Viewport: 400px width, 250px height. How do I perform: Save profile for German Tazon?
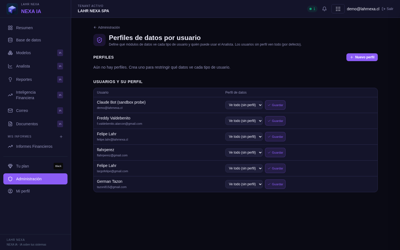click(275, 184)
